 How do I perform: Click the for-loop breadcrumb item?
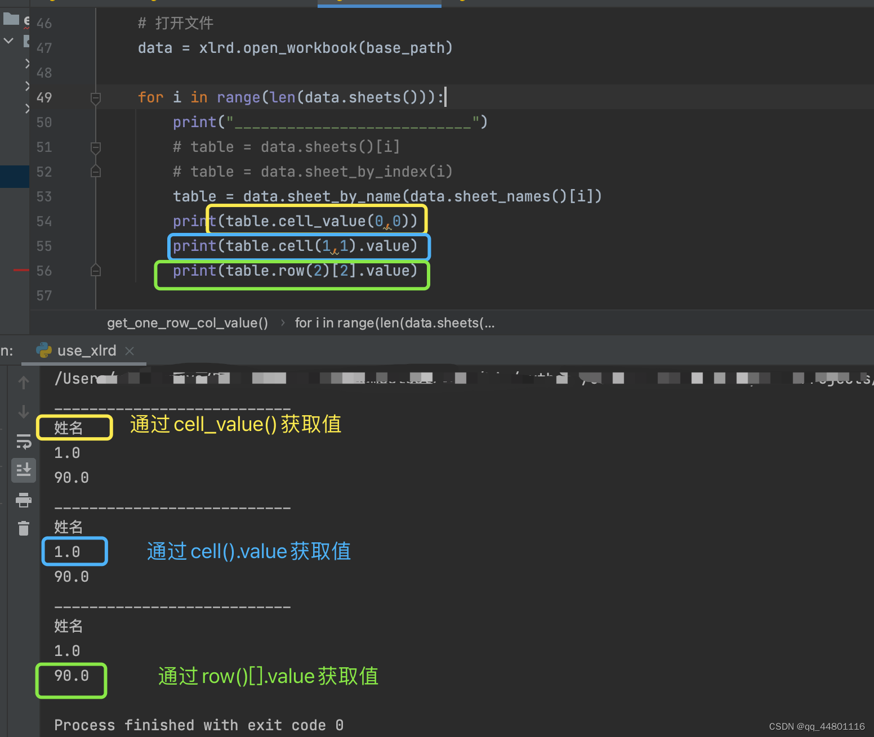[x=395, y=323]
